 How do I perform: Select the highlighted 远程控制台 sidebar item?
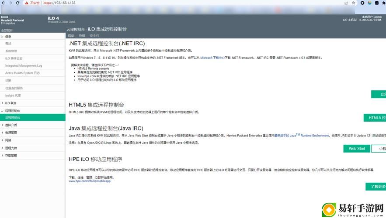point(33,117)
